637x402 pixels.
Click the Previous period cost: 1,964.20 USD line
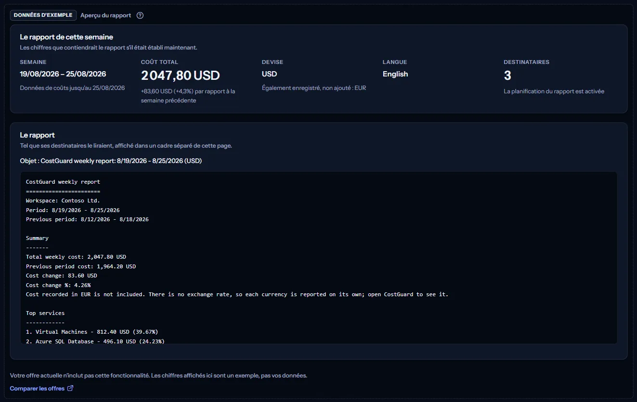pos(81,266)
